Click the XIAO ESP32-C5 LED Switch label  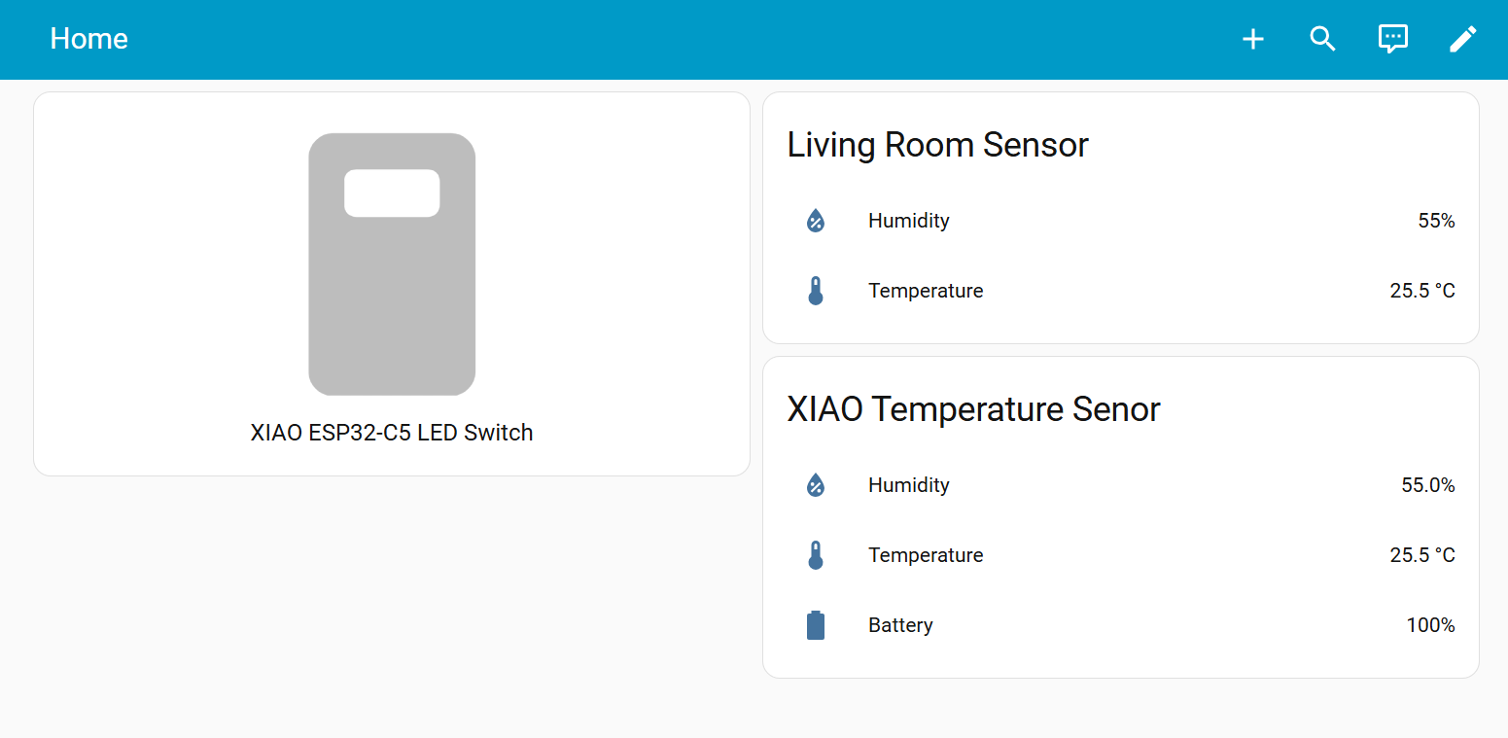[392, 433]
